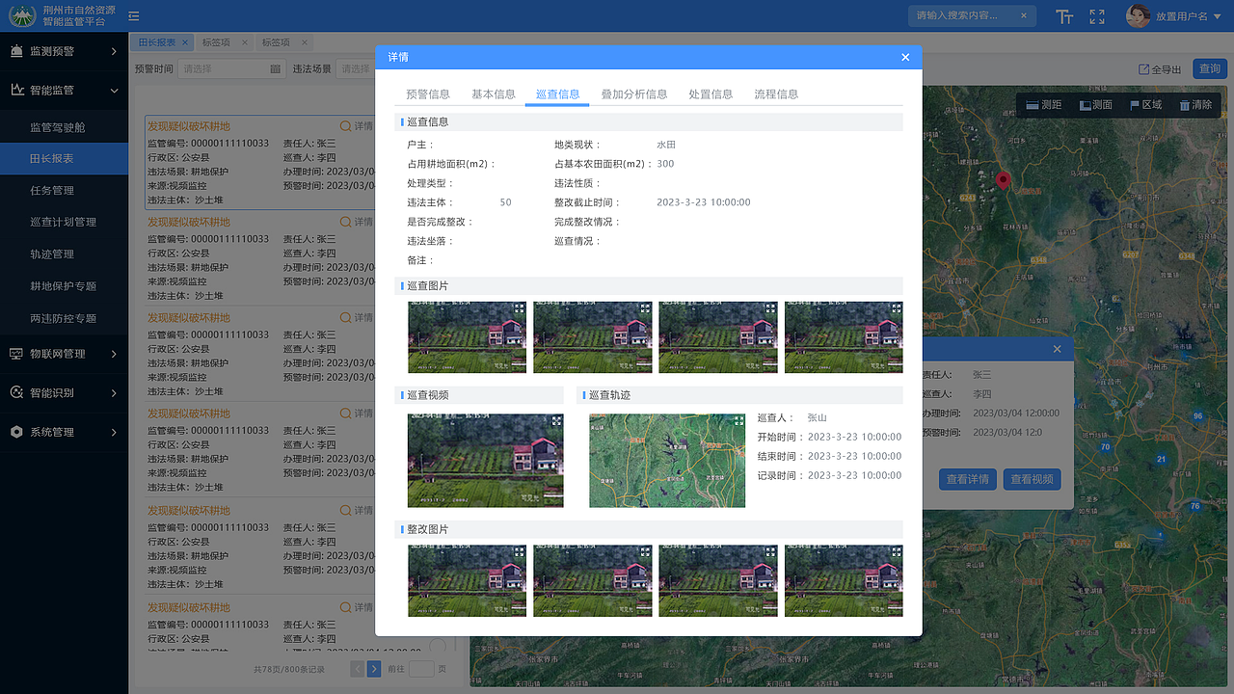Clear the search box with its X icon

pyautogui.click(x=1024, y=15)
